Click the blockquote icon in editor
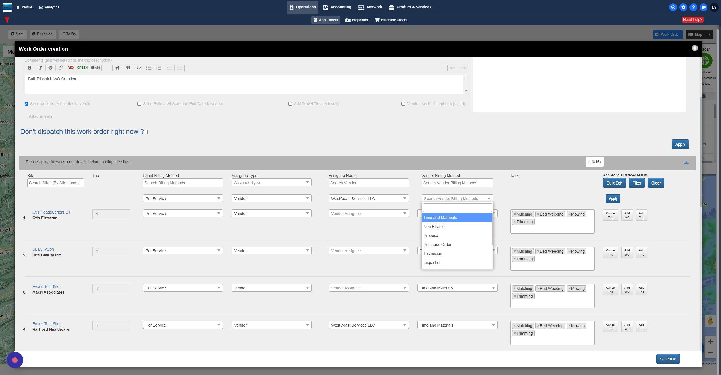721x375 pixels. (x=128, y=68)
